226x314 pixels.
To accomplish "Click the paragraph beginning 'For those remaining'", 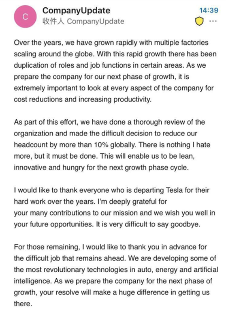I will click(x=116, y=275).
